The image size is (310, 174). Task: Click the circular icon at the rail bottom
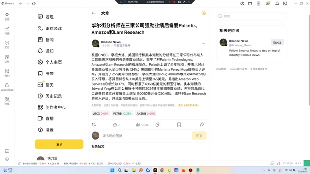[7, 159]
